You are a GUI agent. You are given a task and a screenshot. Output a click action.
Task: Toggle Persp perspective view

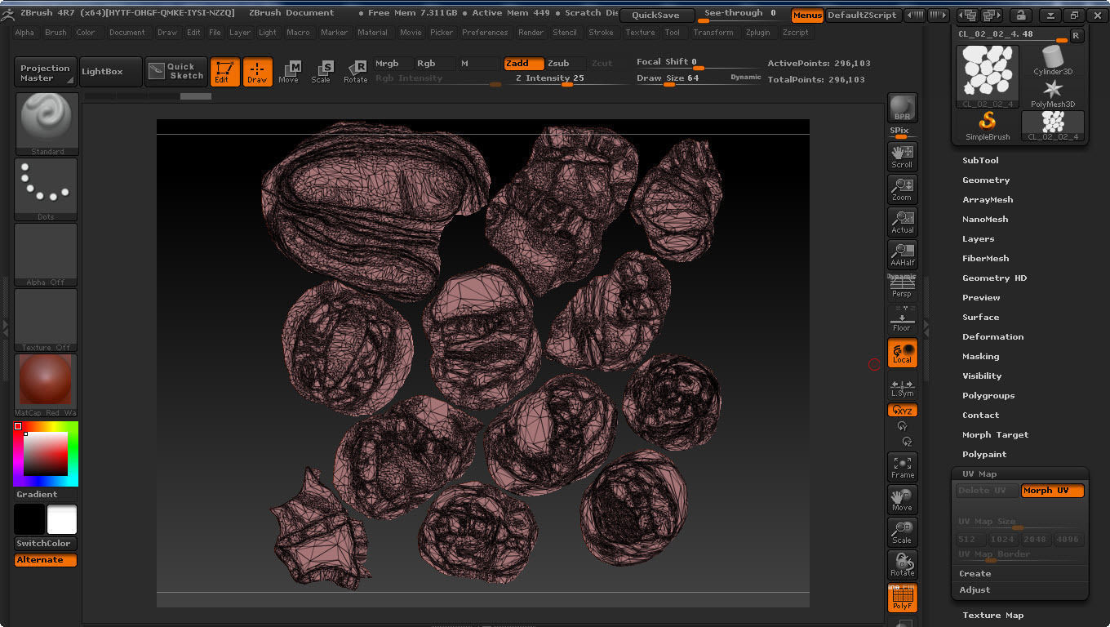pyautogui.click(x=902, y=287)
